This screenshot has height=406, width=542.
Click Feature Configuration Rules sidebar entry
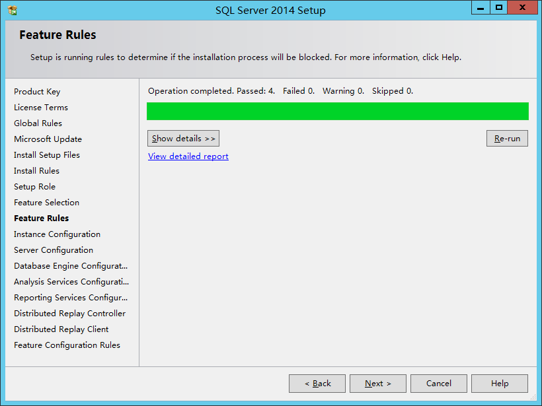point(67,345)
